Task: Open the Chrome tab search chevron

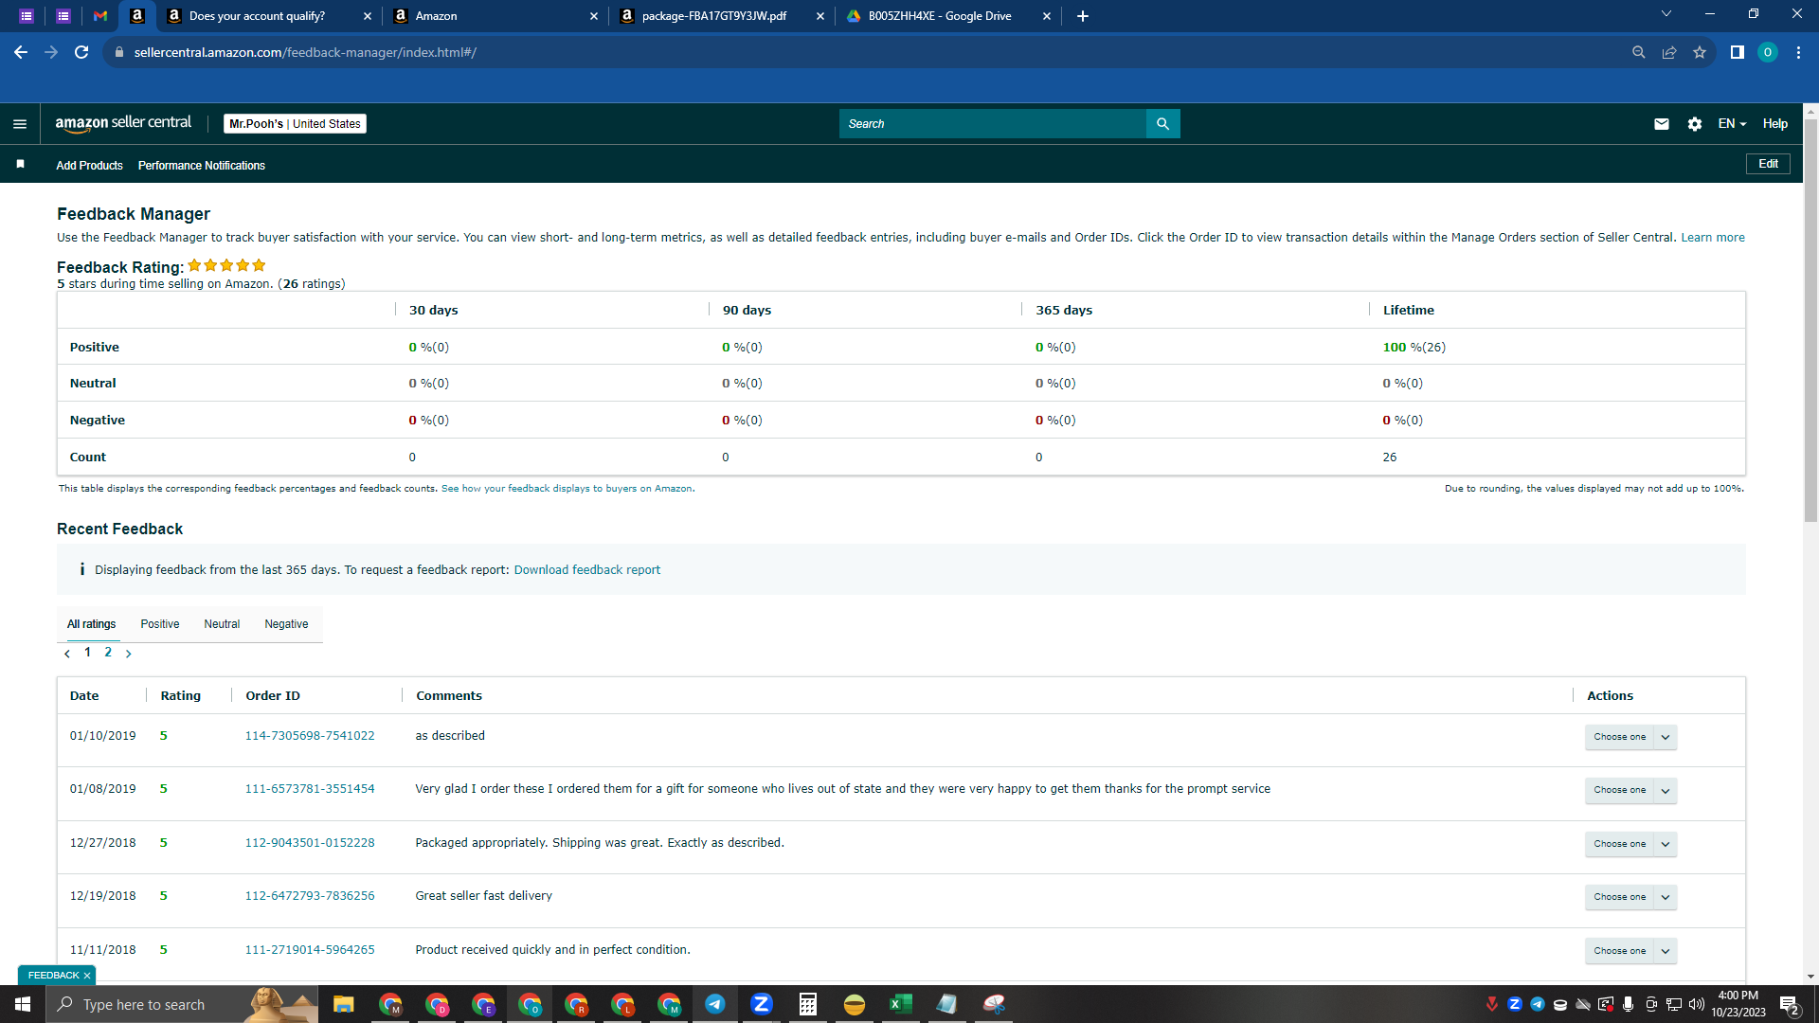Action: click(1666, 14)
